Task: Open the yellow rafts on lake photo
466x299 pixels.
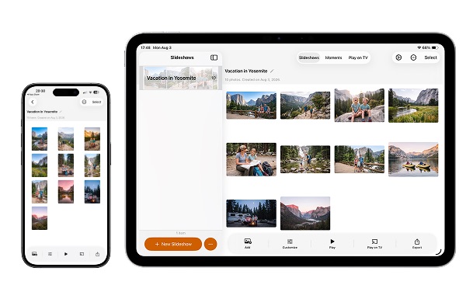Action: [x=413, y=159]
